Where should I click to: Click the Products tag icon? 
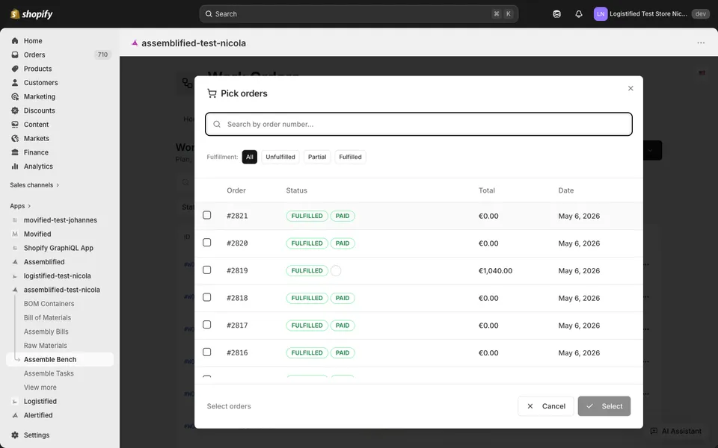click(x=15, y=69)
